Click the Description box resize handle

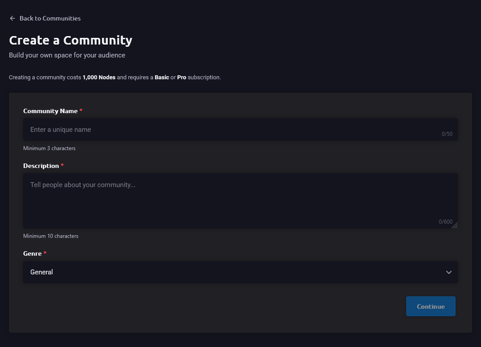[455, 225]
